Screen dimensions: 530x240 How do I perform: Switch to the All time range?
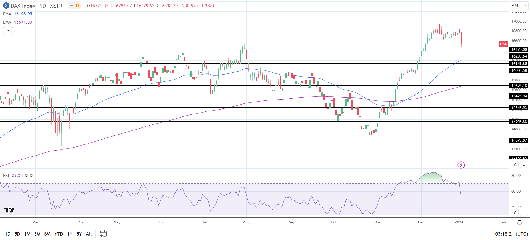tap(89, 234)
